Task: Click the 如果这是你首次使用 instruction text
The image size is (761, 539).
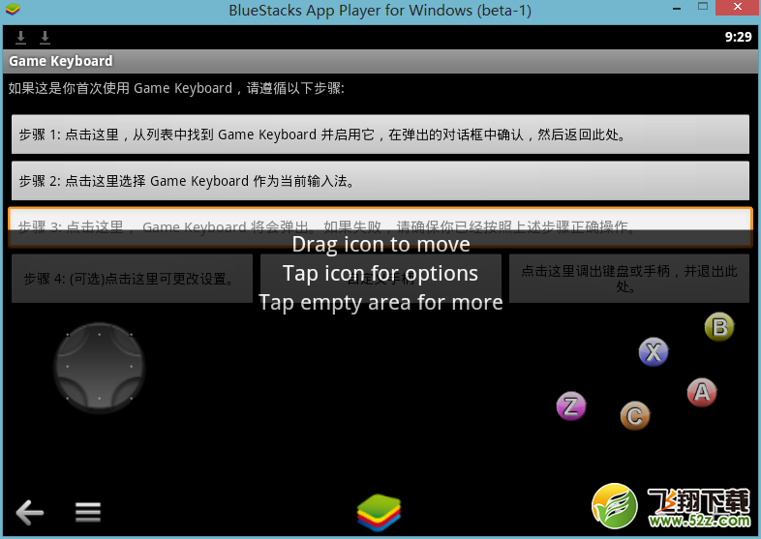Action: (x=176, y=88)
